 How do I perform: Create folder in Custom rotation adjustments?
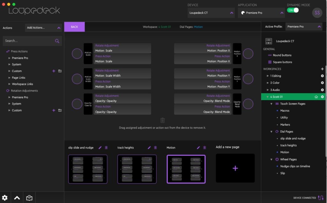click(60, 110)
